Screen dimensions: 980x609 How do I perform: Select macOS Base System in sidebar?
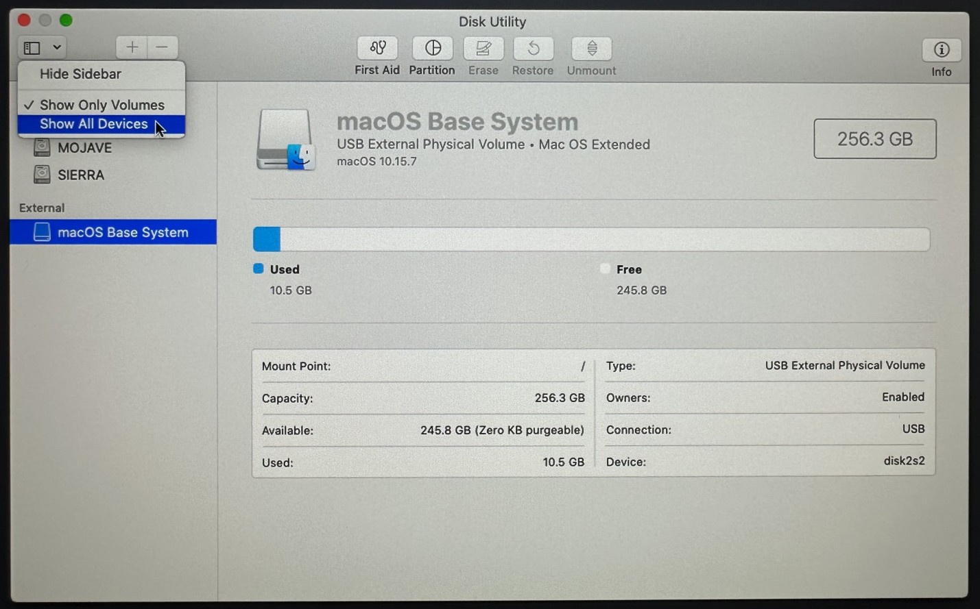pos(113,232)
